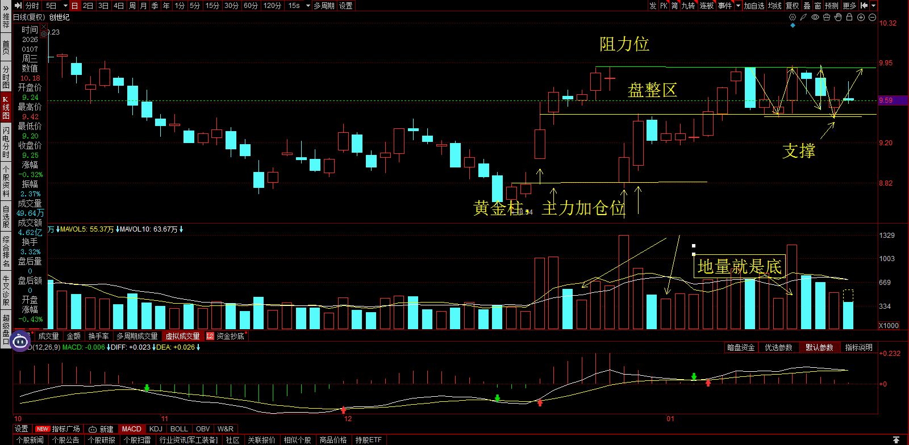
Task: Select the BOLL indicator tab
Action: pyautogui.click(x=179, y=429)
